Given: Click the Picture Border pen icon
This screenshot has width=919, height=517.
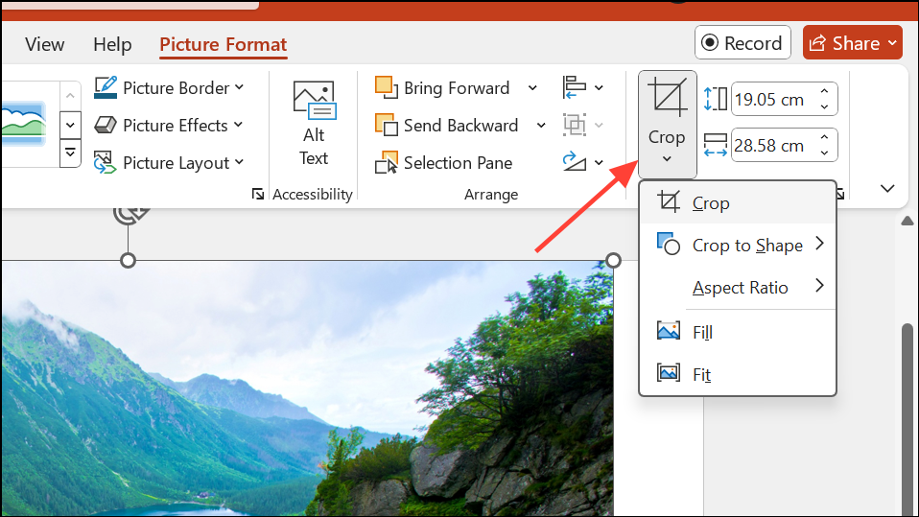Looking at the screenshot, I should [106, 88].
